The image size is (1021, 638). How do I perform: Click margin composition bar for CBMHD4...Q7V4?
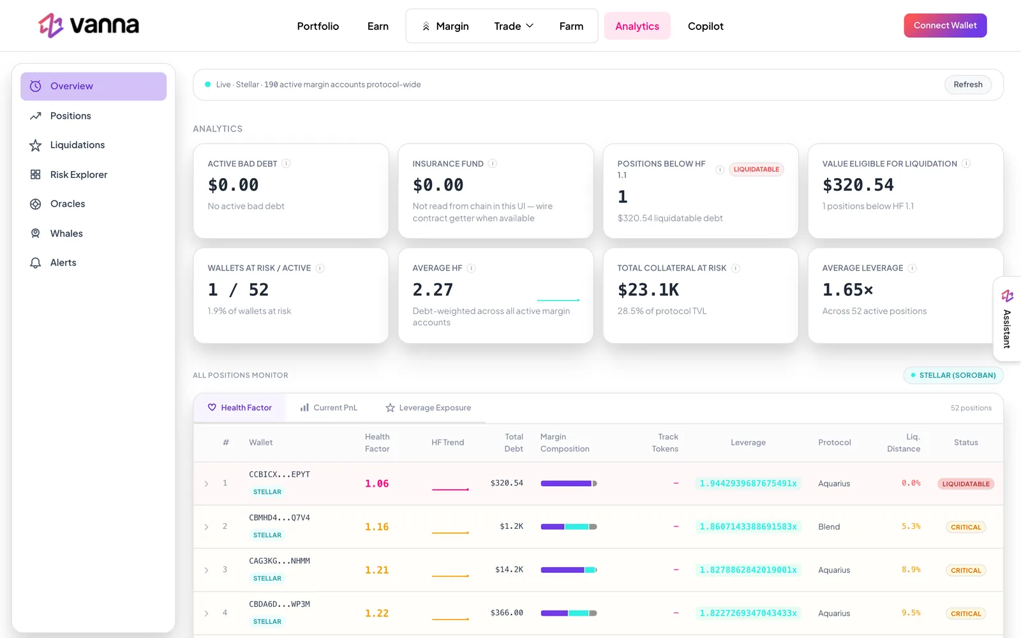point(569,527)
